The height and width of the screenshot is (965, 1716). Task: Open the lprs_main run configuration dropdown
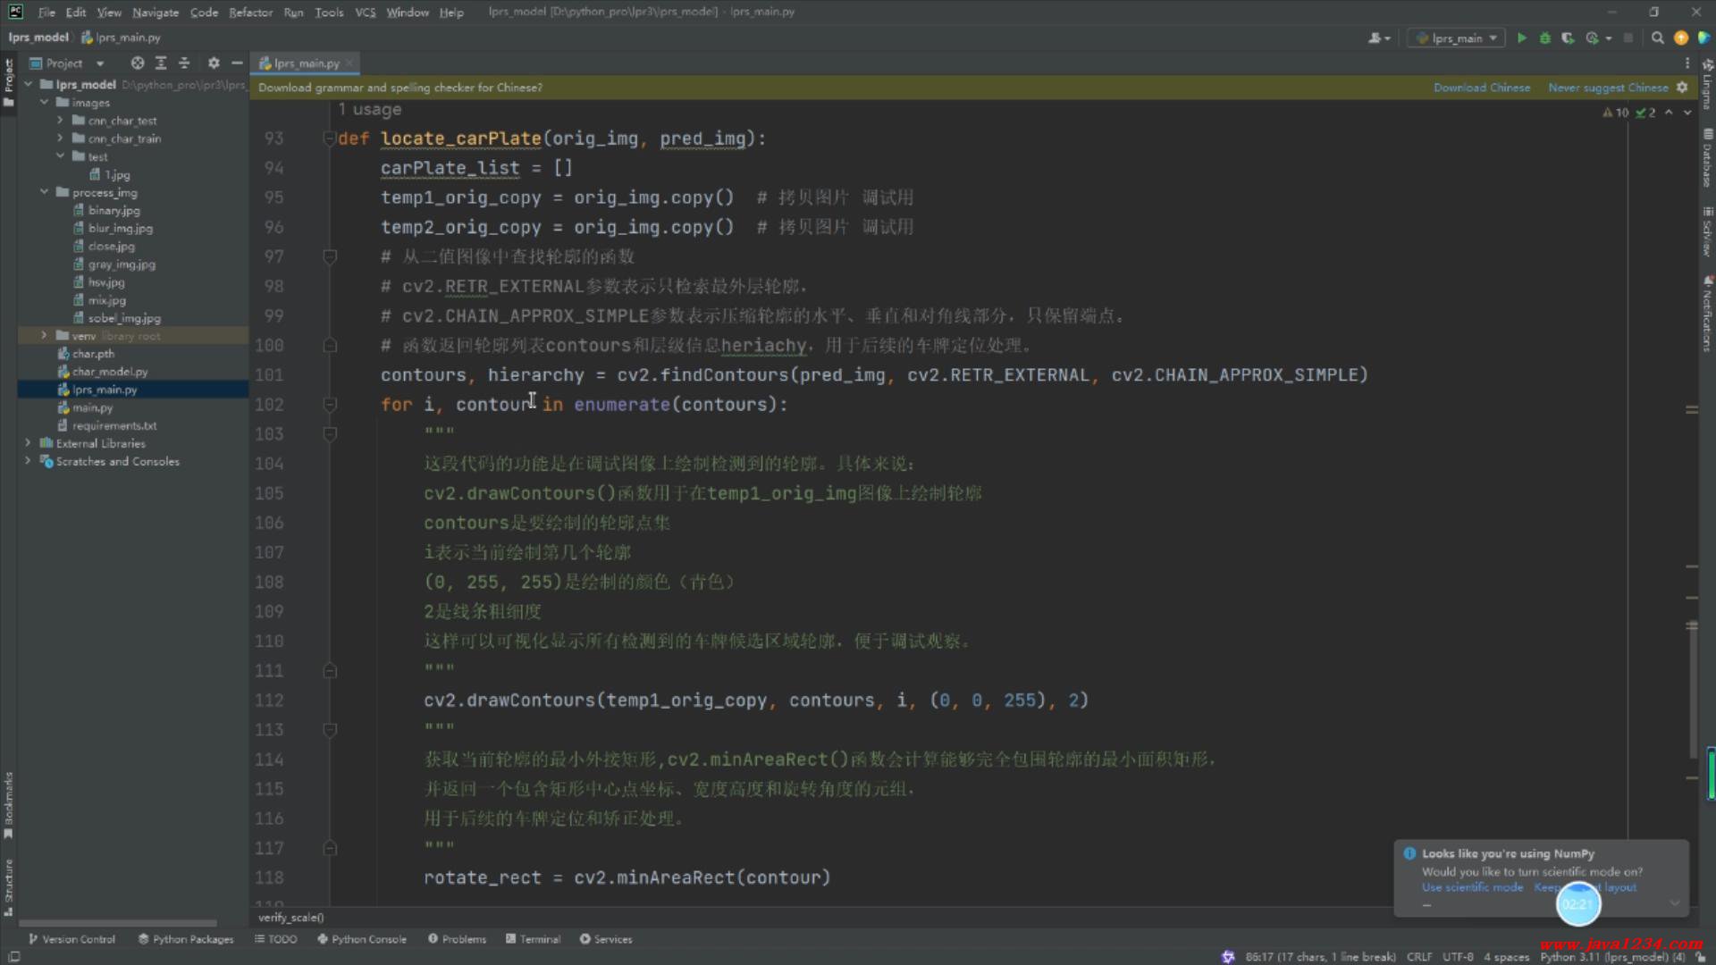pos(1457,38)
